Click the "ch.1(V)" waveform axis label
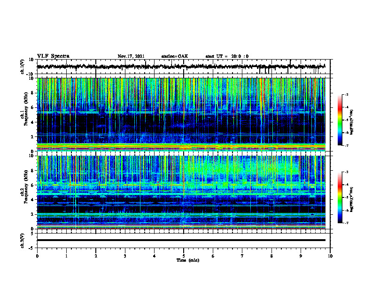 23,67
